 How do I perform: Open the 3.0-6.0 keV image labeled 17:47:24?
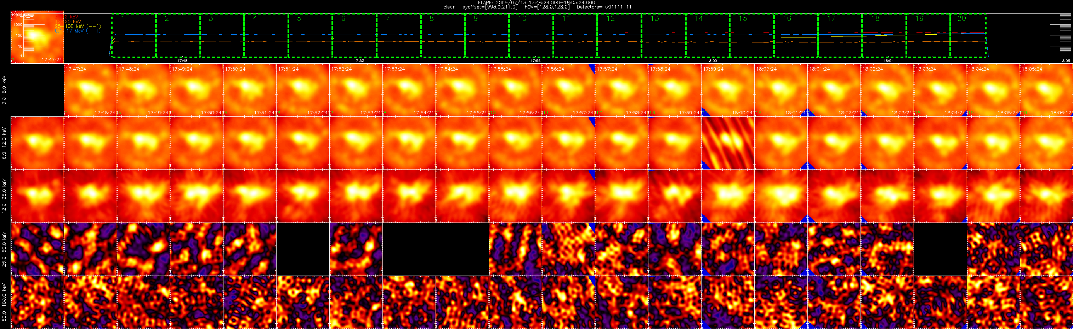click(x=90, y=90)
